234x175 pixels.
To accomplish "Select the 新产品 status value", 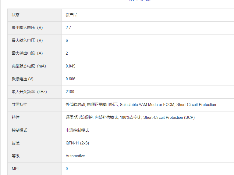I will [x=71, y=15].
